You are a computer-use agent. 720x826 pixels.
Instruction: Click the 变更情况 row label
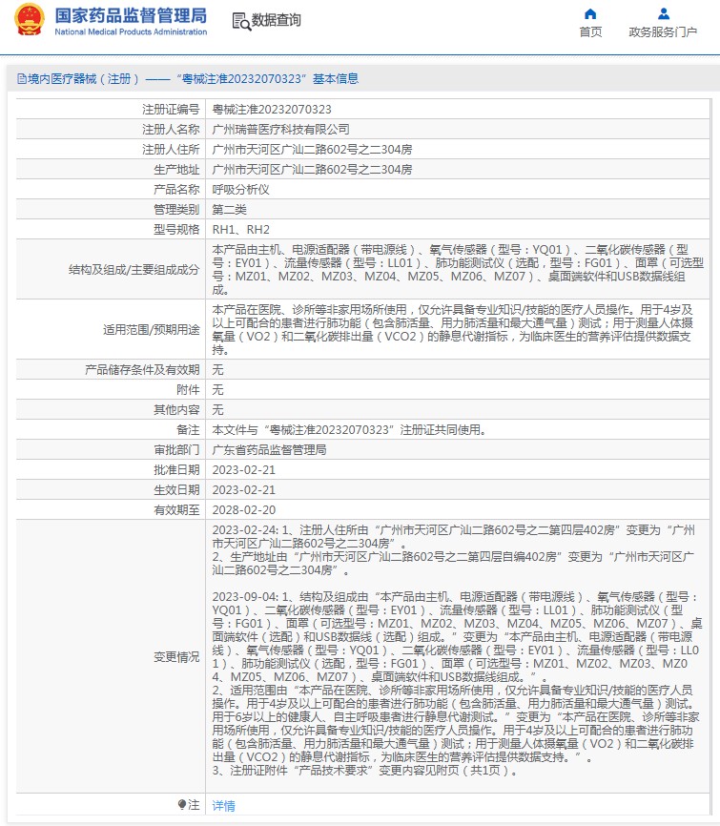coord(176,657)
